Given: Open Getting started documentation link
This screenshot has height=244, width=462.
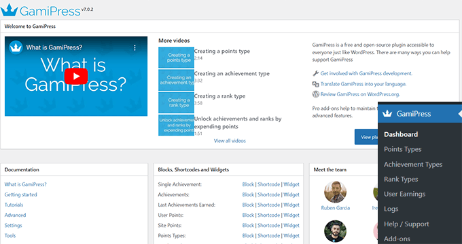Looking at the screenshot, I should coord(20,195).
